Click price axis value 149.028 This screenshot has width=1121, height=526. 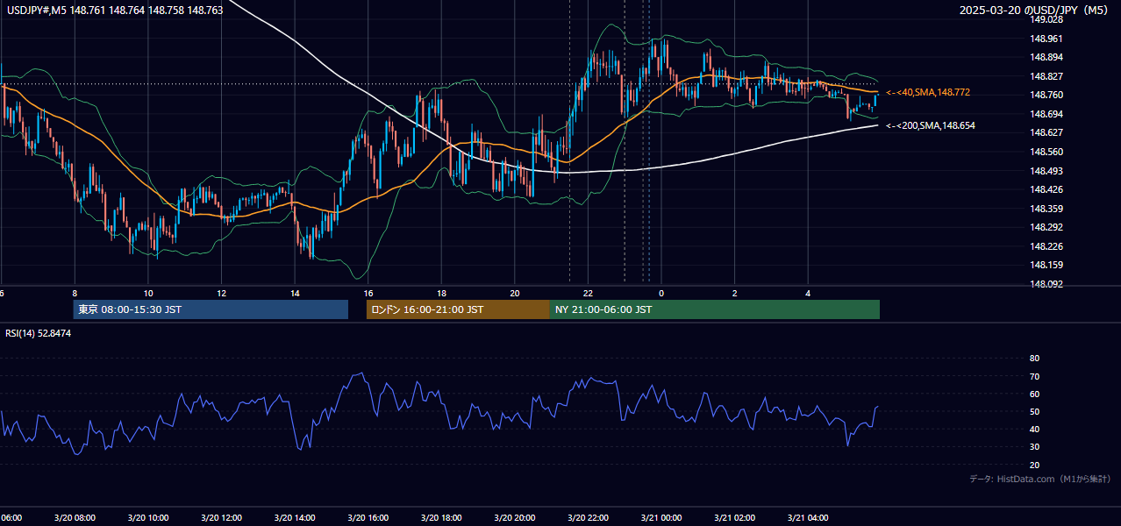coord(1046,19)
